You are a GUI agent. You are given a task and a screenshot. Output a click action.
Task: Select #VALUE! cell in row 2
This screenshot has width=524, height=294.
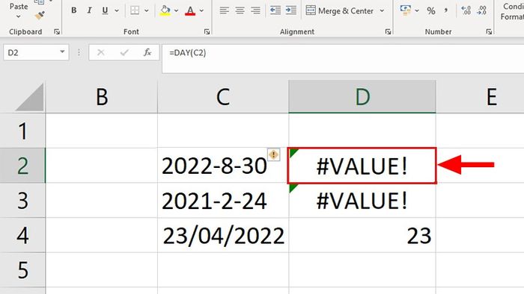tap(362, 166)
